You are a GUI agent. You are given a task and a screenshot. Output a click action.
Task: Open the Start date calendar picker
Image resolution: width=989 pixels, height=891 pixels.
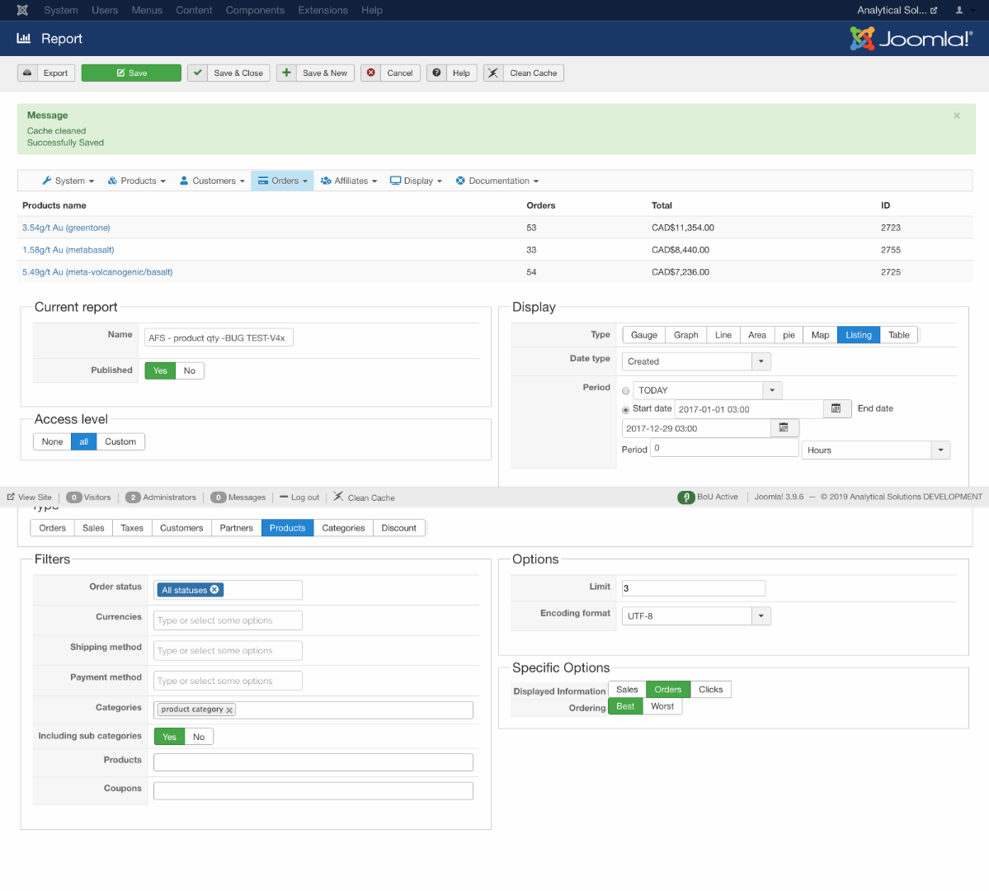(x=836, y=408)
